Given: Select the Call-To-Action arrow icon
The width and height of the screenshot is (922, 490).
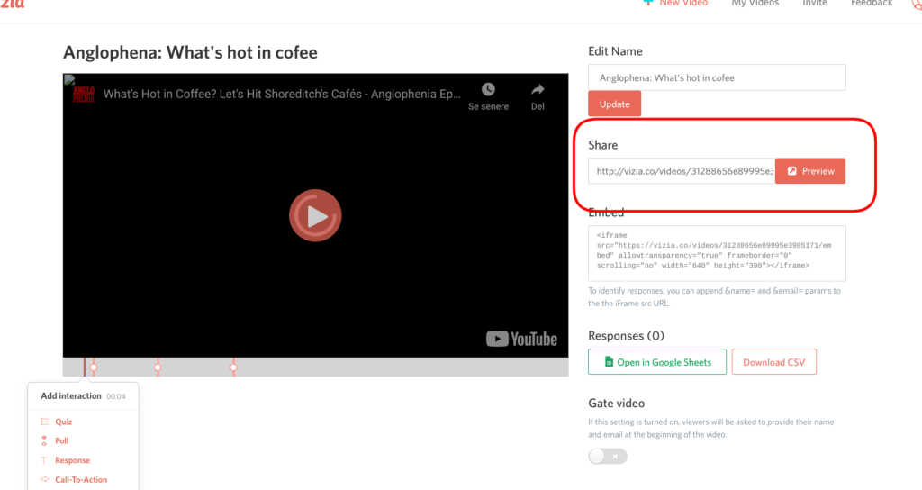Looking at the screenshot, I should pos(44,479).
